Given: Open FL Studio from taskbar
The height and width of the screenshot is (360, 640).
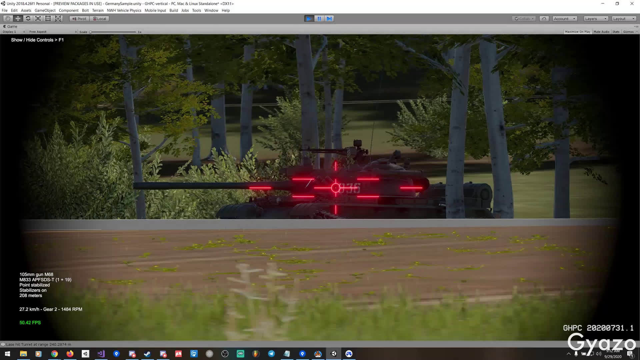Looking at the screenshot, I should point(256,354).
